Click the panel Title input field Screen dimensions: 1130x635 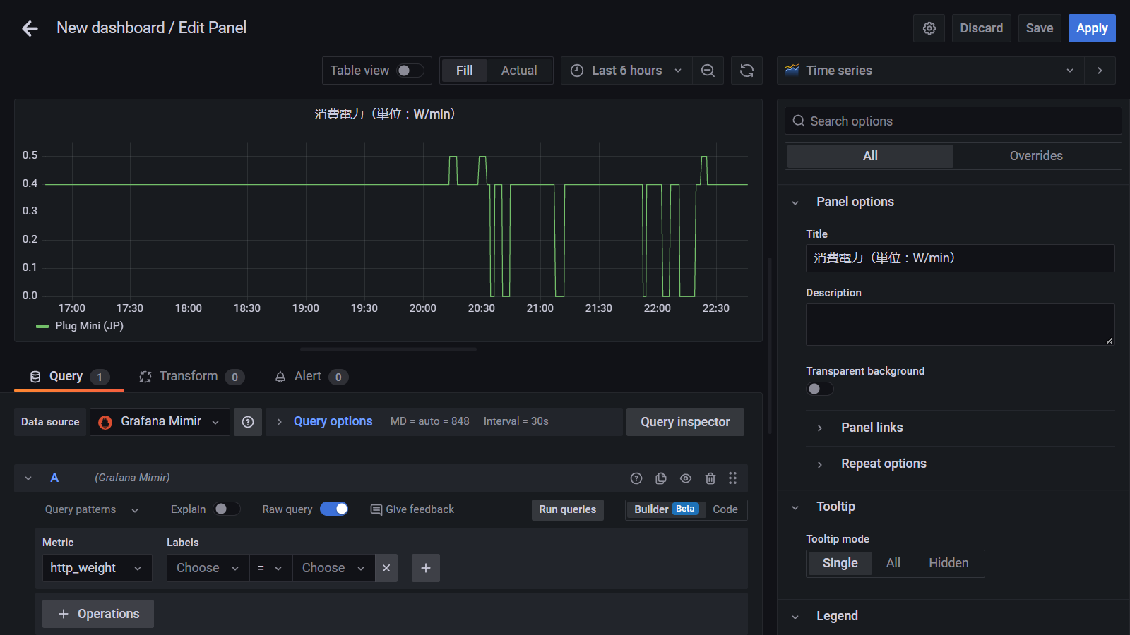coord(960,258)
